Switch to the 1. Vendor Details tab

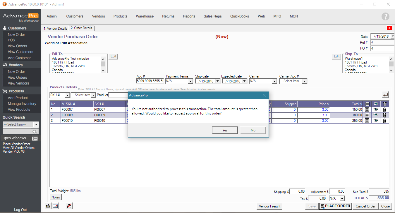[x=55, y=29]
